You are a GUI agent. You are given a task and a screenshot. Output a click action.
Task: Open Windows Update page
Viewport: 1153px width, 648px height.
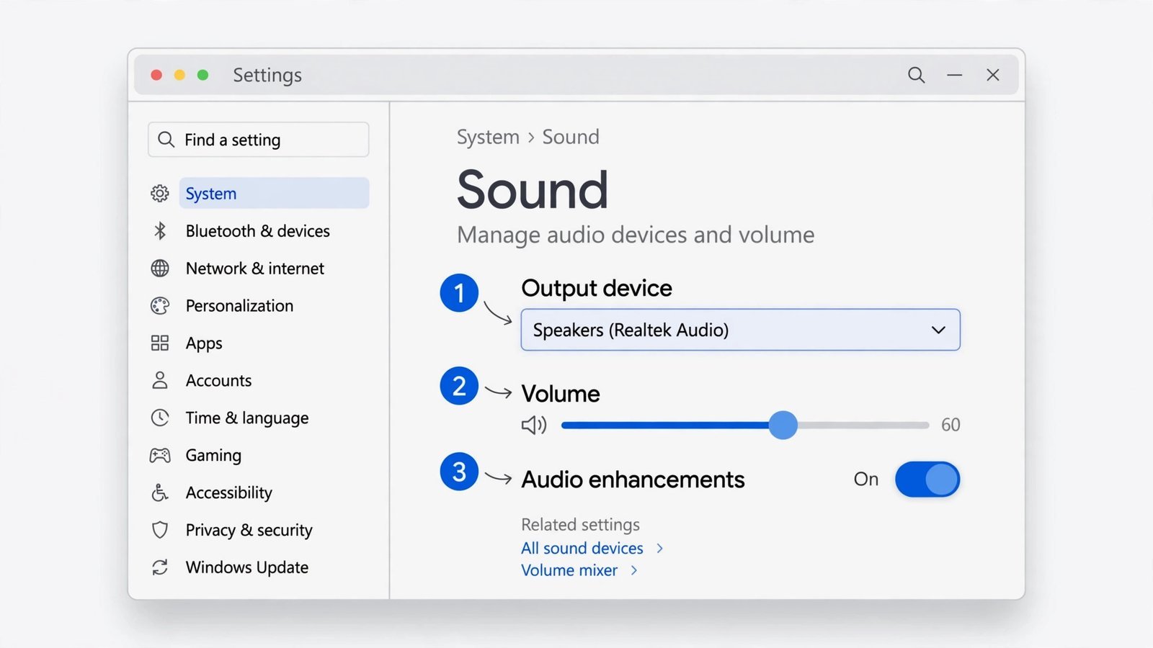click(246, 567)
